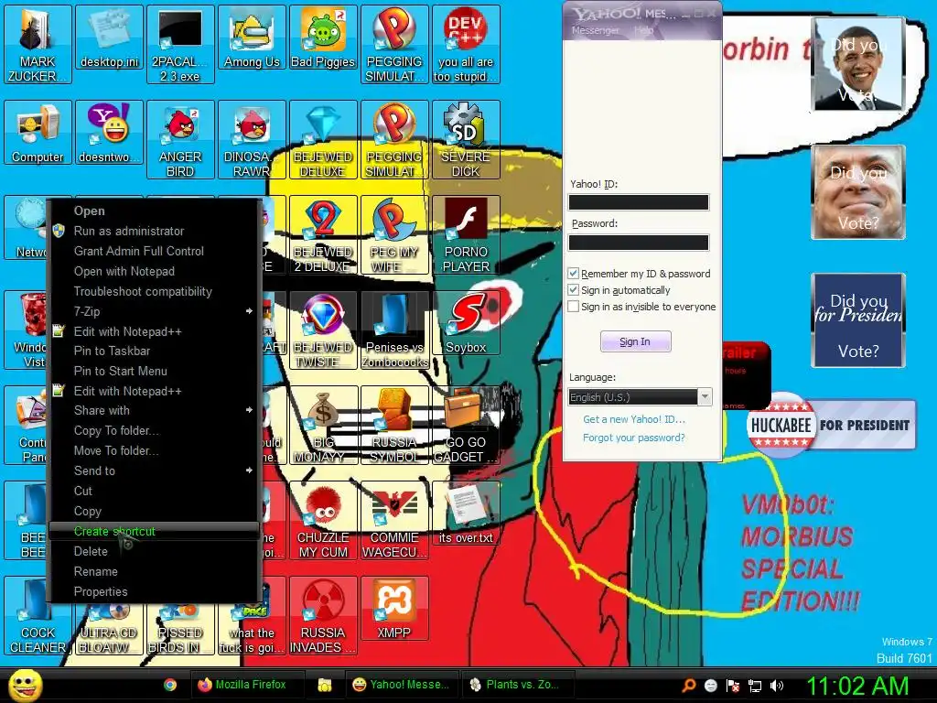This screenshot has width=937, height=703.
Task: Open the Messenger menu in Yahoo window
Action: point(595,30)
